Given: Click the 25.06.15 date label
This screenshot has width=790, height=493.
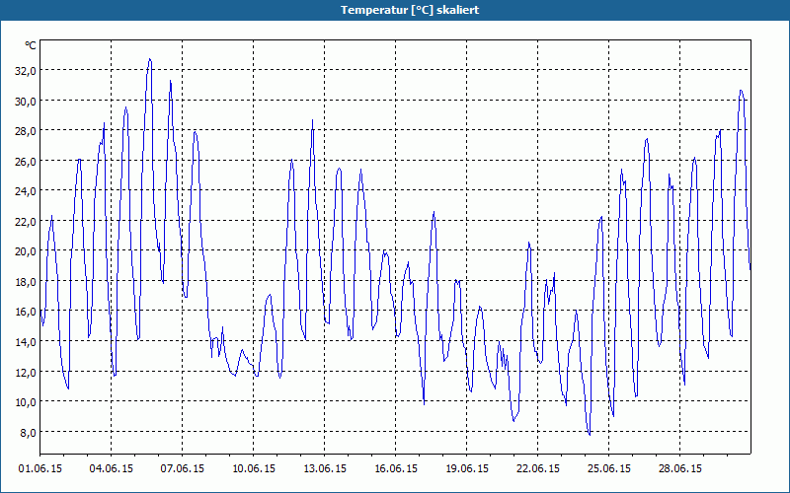Looking at the screenshot, I should pos(608,468).
